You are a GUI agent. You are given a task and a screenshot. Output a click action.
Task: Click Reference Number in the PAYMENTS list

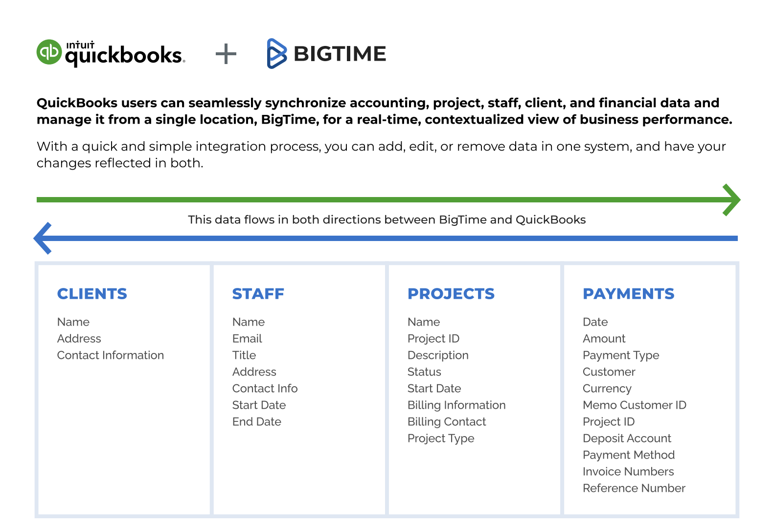pyautogui.click(x=634, y=488)
